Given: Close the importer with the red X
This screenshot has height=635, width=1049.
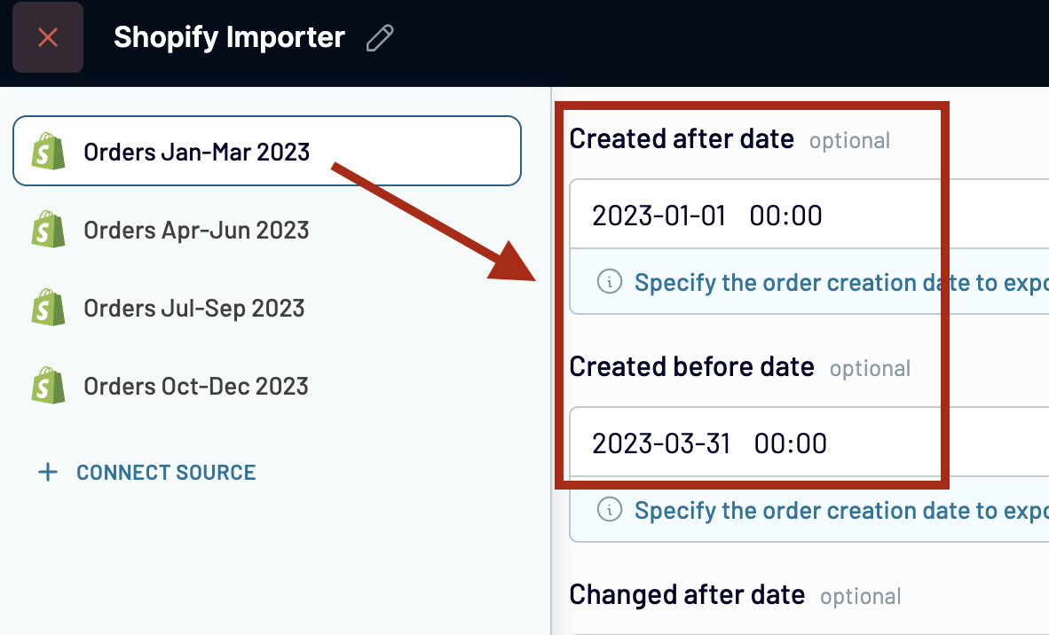Looking at the screenshot, I should click(x=48, y=37).
